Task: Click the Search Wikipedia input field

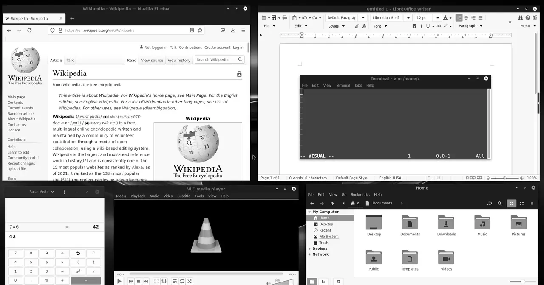Action: click(215, 60)
